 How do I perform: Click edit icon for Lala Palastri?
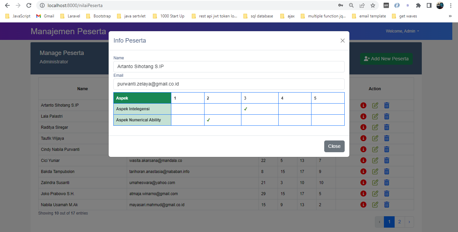tap(375, 116)
